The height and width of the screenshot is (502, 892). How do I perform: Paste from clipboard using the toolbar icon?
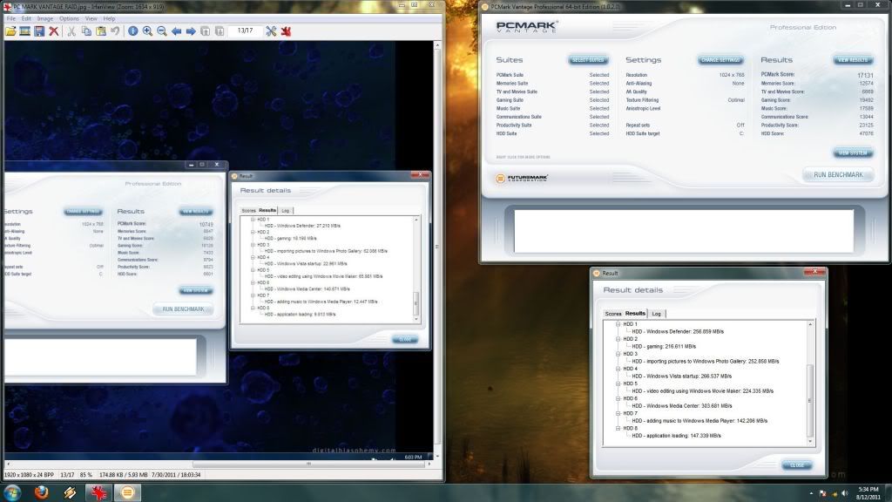[x=101, y=31]
